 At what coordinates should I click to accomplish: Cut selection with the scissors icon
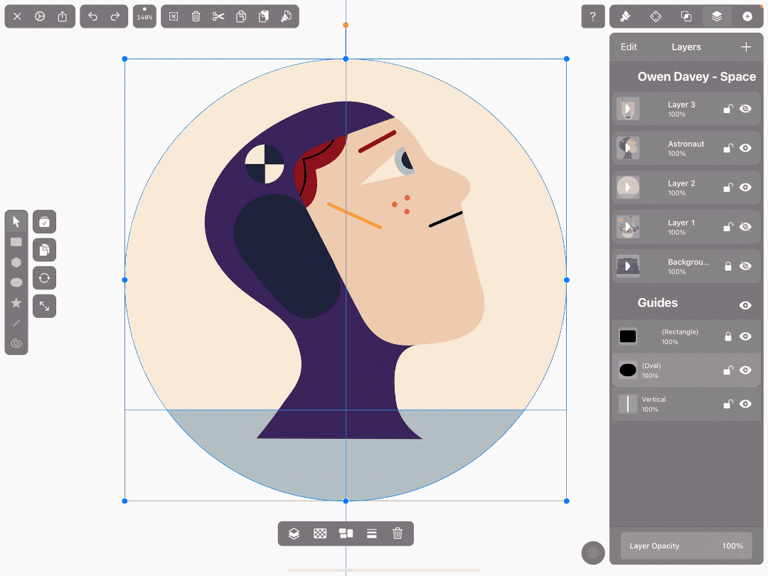218,16
